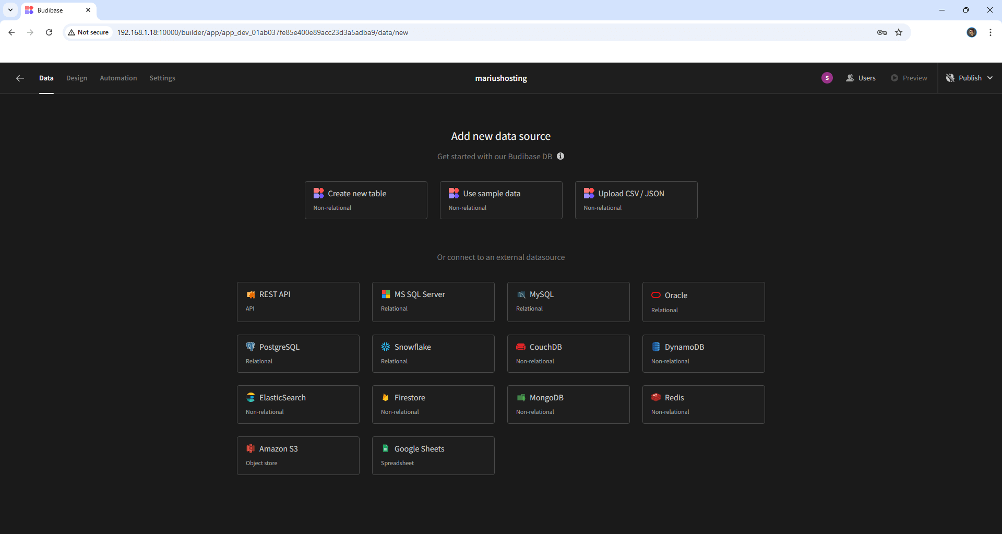Click the Chrome profile avatar
The image size is (1002, 534).
972,32
